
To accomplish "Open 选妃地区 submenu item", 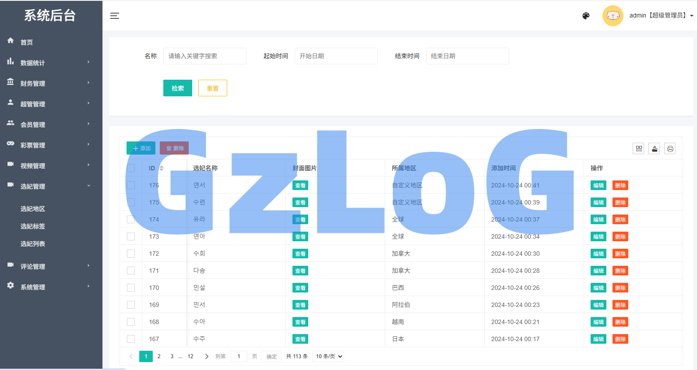I will tap(33, 209).
